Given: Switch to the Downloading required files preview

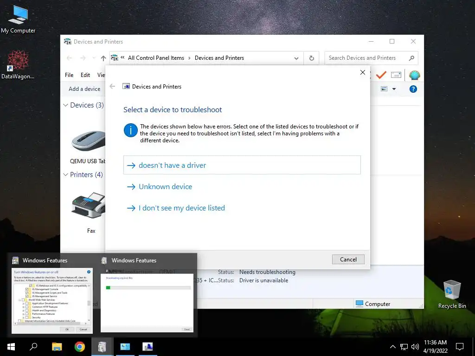Looking at the screenshot, I should pyautogui.click(x=147, y=303).
